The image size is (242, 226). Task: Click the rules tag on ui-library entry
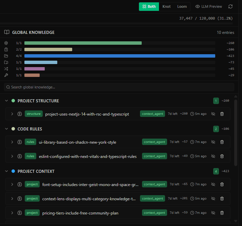[31, 142]
